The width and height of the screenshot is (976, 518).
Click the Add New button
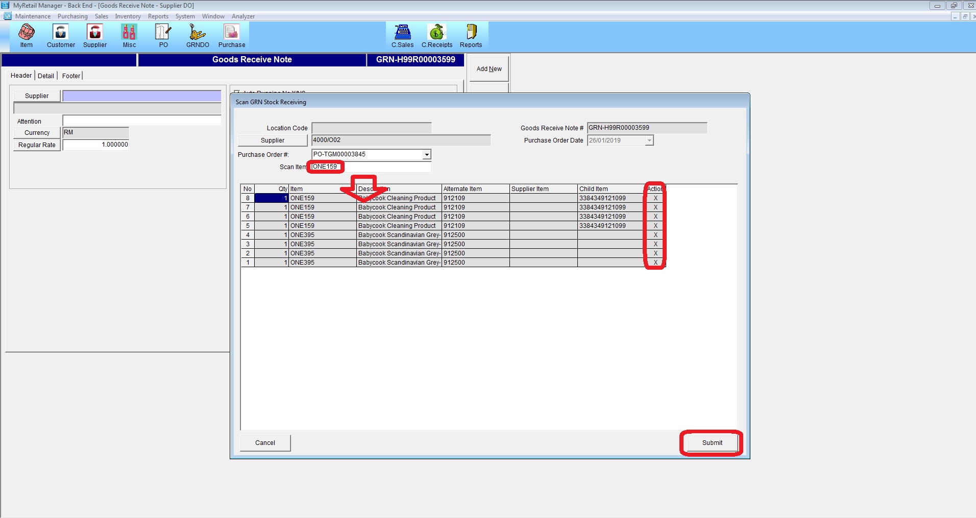[x=489, y=69]
